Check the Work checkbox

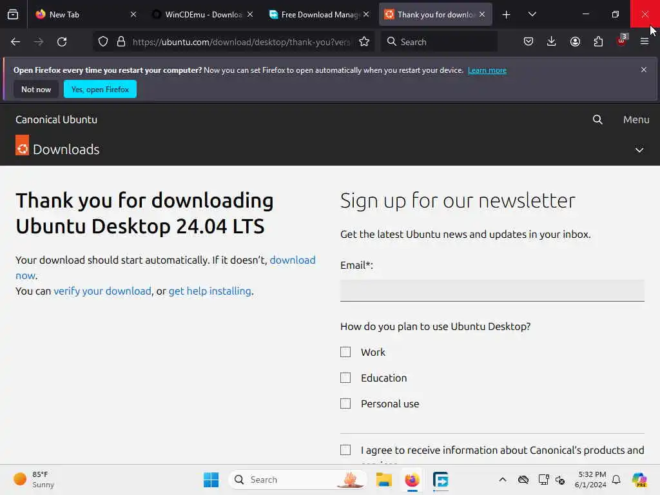tap(345, 352)
